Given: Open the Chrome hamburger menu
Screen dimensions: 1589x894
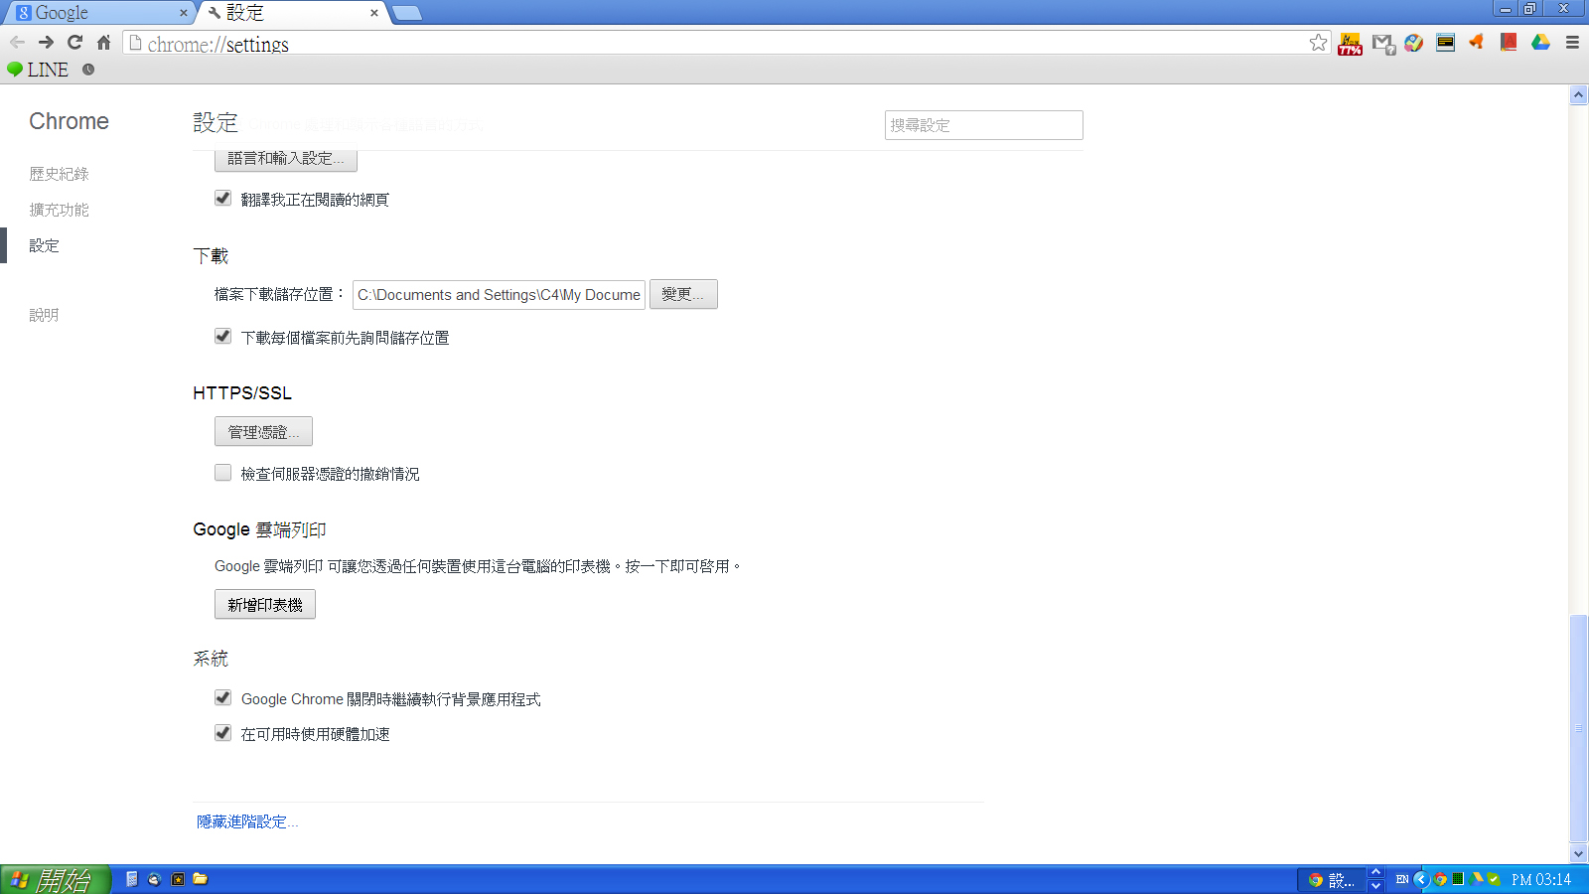Looking at the screenshot, I should tap(1572, 43).
